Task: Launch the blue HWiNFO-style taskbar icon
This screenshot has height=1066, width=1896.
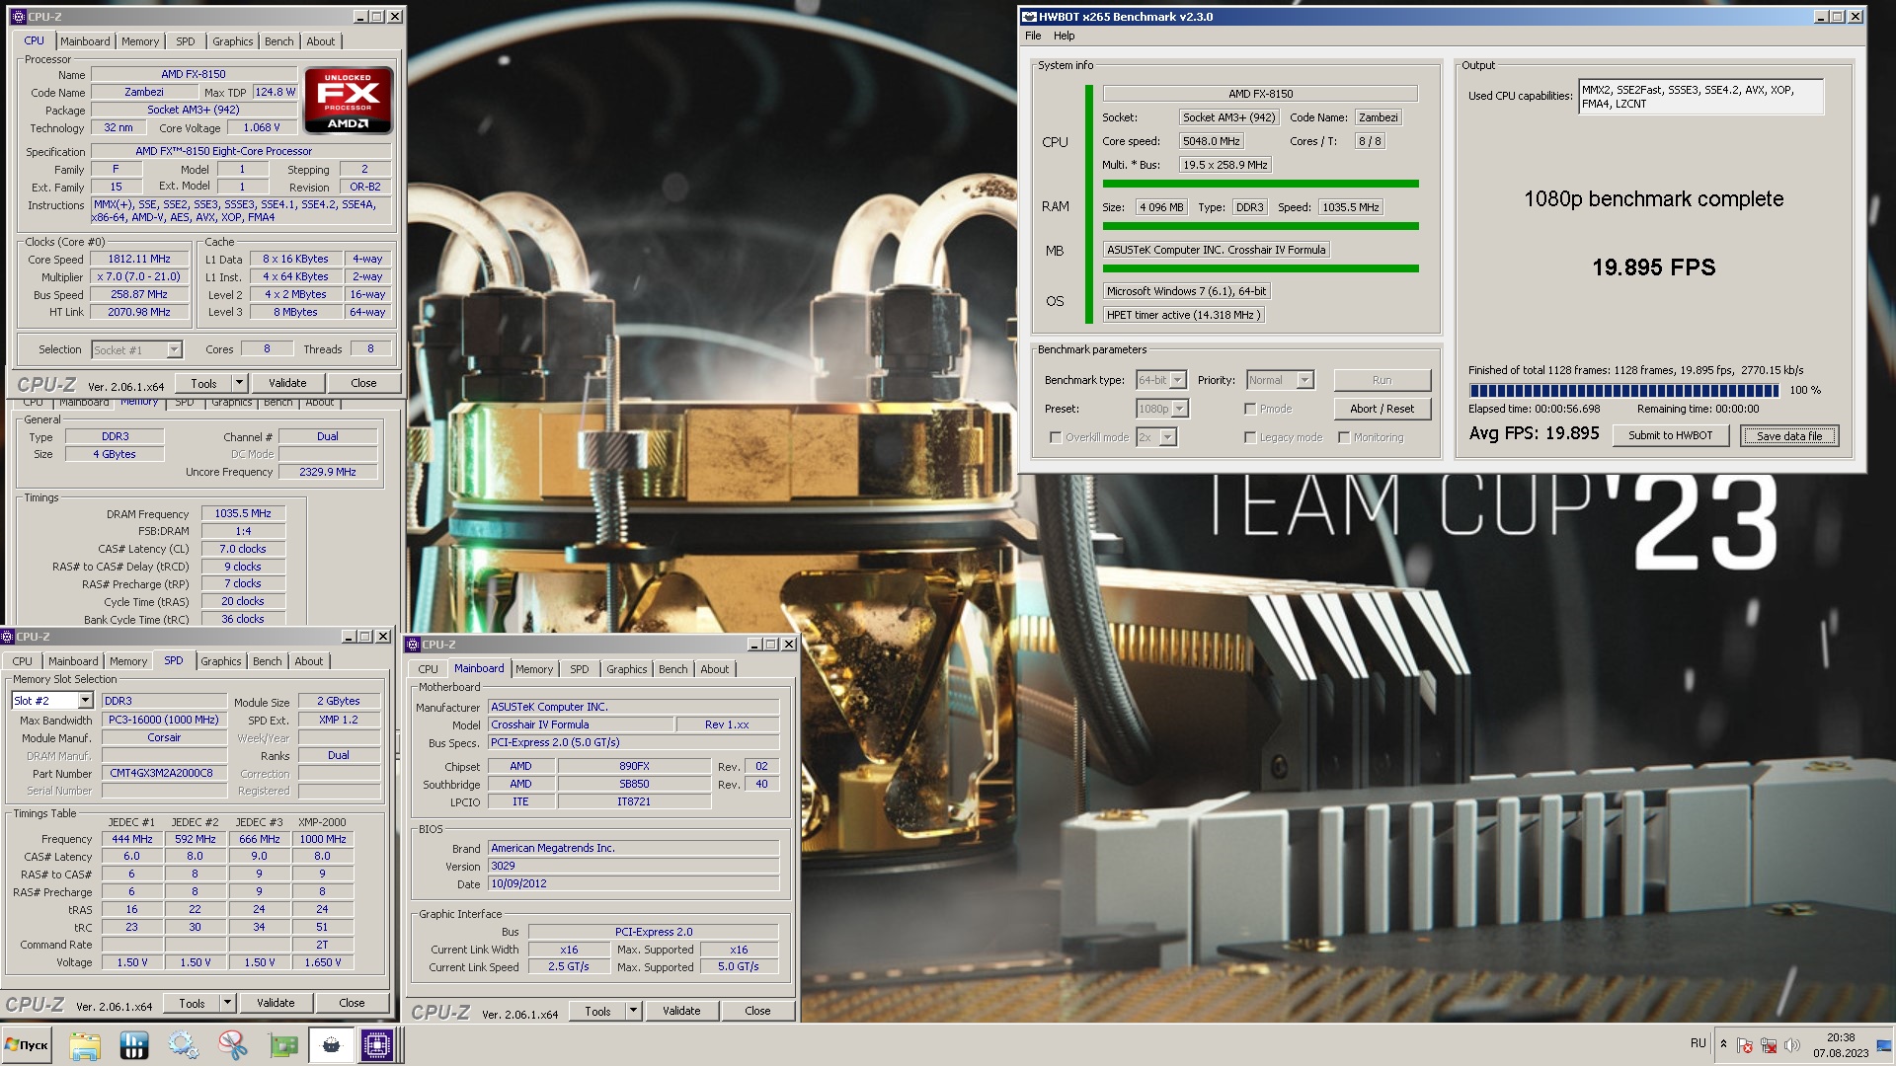Action: click(133, 1044)
